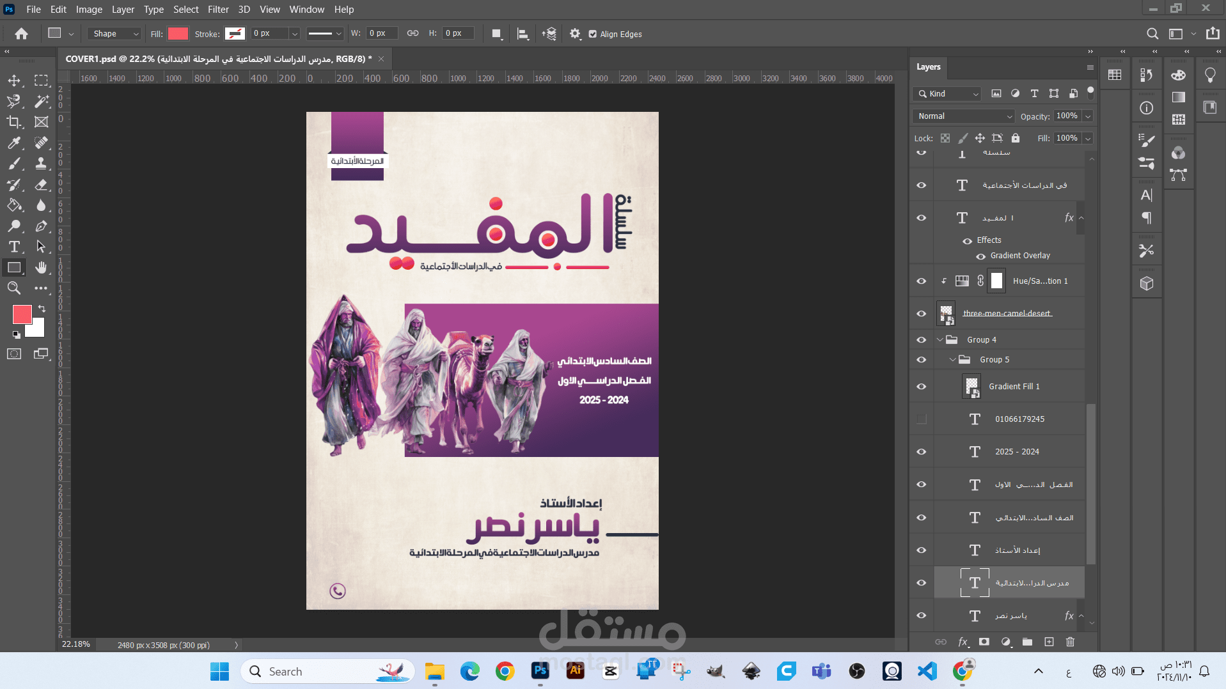Open the Fill percentage dropdown arrow

point(1088,138)
